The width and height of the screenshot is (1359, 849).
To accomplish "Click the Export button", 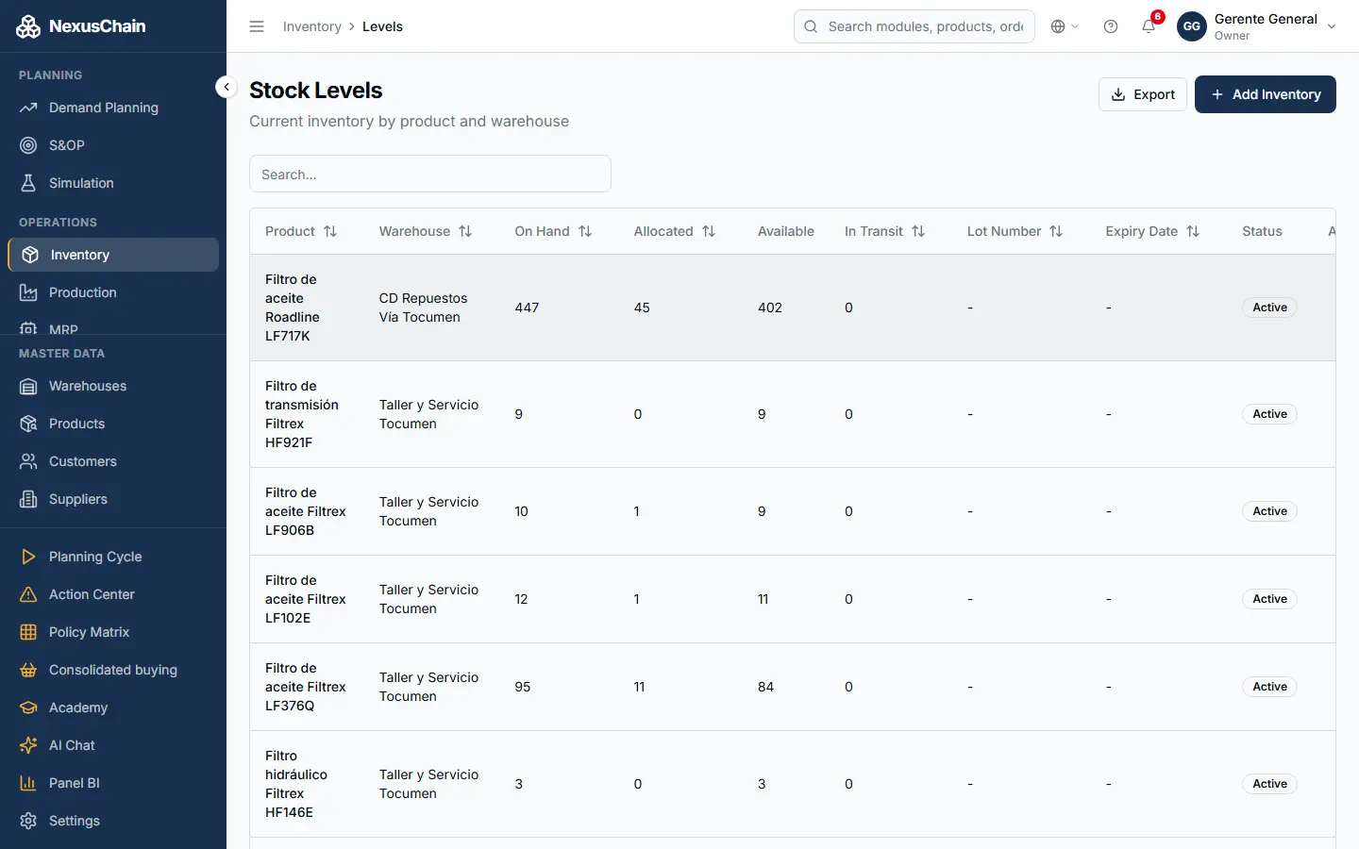I will click(1143, 94).
